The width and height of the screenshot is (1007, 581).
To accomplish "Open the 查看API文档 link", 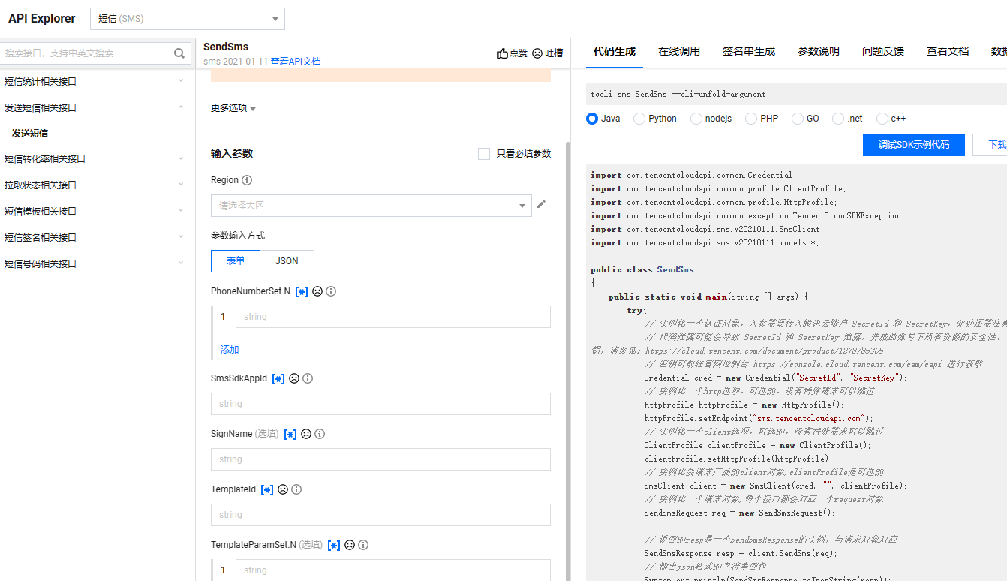I will click(296, 62).
